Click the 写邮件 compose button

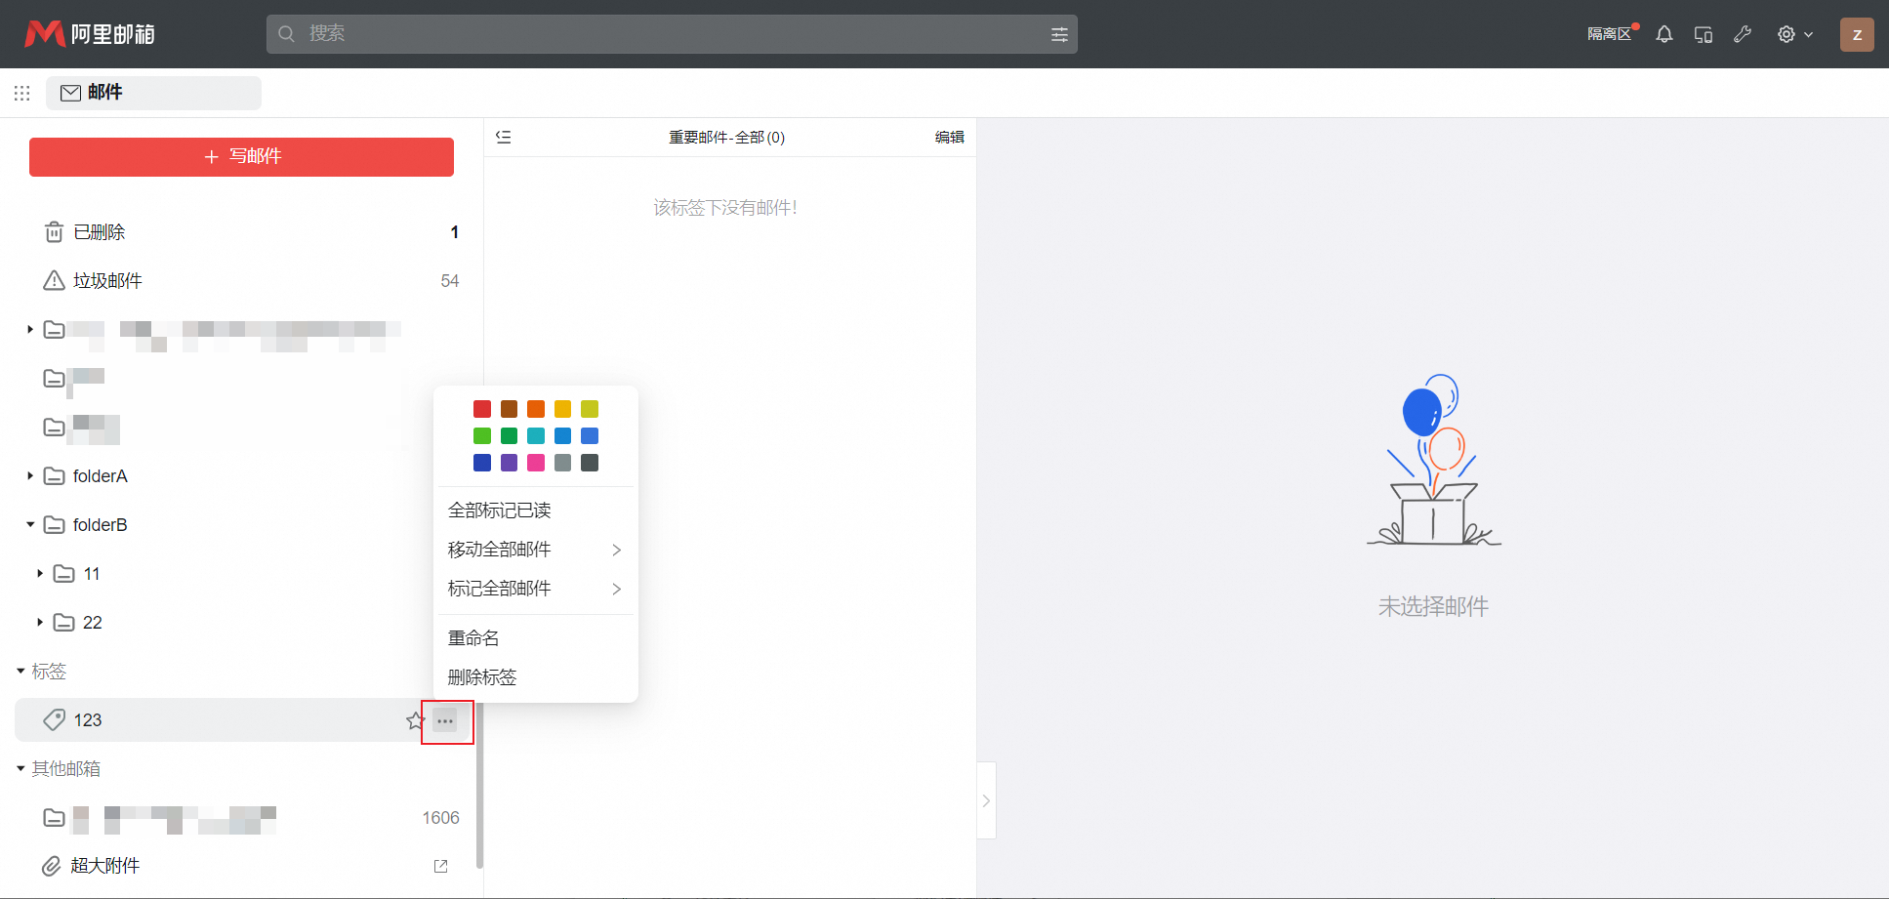[x=241, y=156]
